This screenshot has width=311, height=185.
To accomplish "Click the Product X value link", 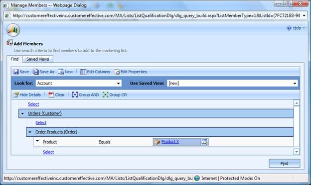I will point(170,142).
